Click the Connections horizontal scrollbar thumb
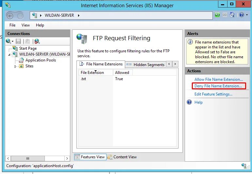Screen dimensions: 252x174 tap(28, 158)
